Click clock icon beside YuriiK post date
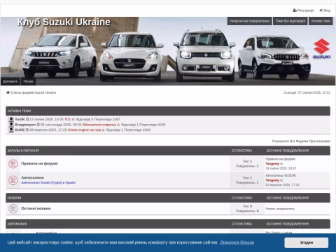Viewport: 336px width, 252px height. pos(27,119)
